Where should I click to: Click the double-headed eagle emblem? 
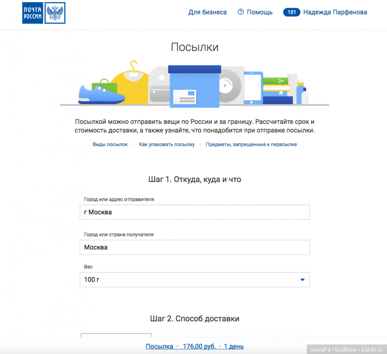[x=55, y=12]
